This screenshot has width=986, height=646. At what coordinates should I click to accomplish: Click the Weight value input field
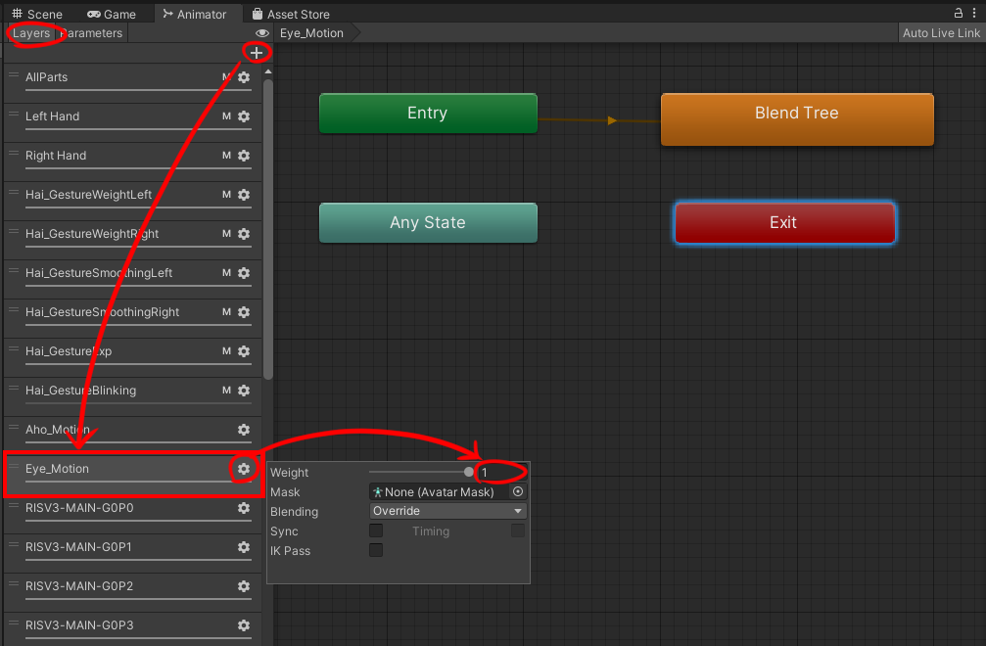click(501, 473)
